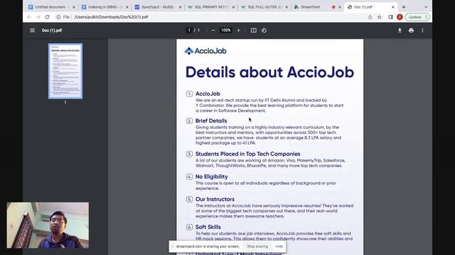Click the Update Chrome button
The width and height of the screenshot is (455, 255).
417,17
